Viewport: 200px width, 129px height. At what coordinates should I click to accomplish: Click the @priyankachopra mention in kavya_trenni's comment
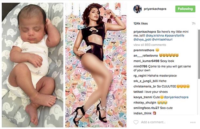[176, 97]
